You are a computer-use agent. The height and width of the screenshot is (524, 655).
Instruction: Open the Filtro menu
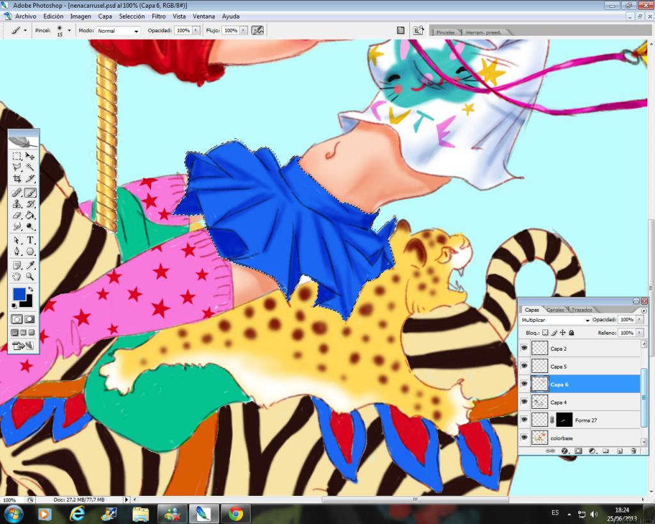159,16
